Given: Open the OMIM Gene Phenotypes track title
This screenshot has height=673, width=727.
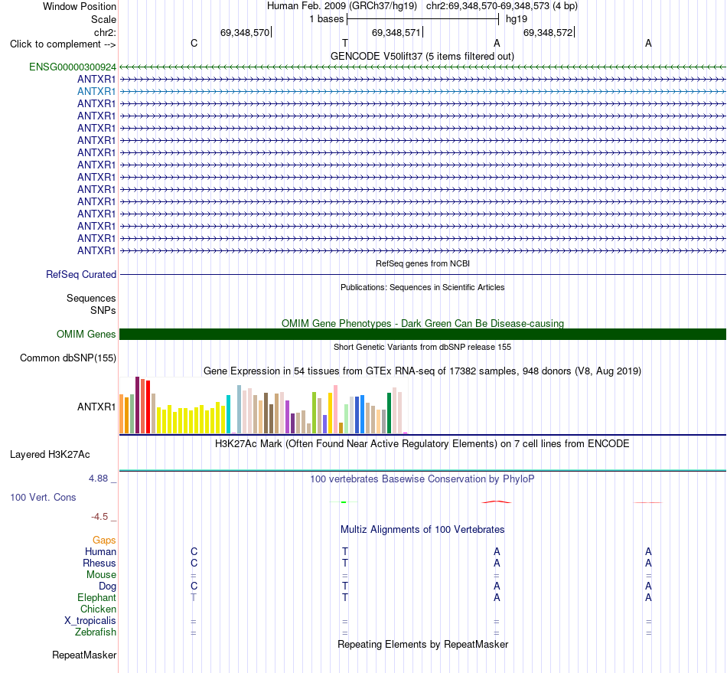Looking at the screenshot, I should coord(422,323).
